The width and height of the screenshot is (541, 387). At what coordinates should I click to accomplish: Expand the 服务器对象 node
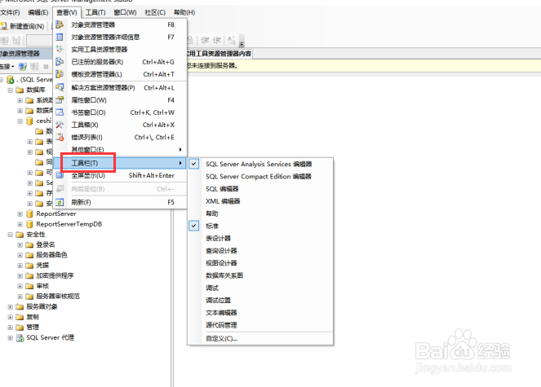click(x=11, y=306)
